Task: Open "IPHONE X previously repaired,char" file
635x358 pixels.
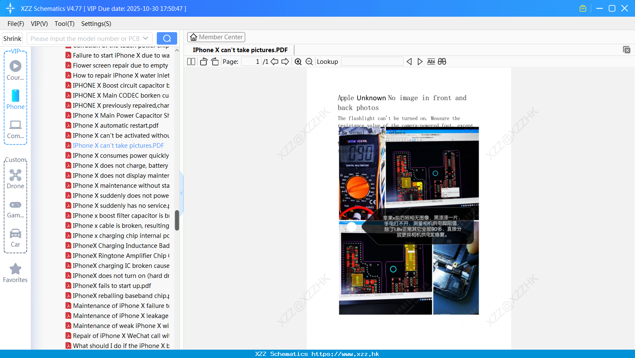Action: (x=118, y=106)
